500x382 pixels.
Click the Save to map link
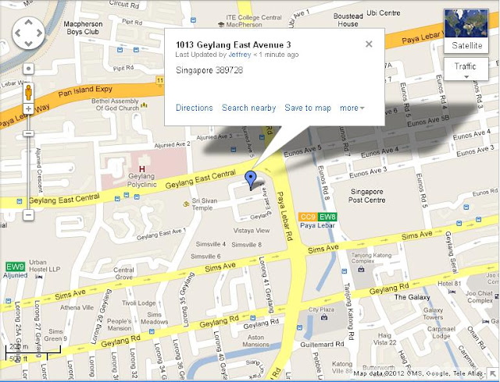308,108
